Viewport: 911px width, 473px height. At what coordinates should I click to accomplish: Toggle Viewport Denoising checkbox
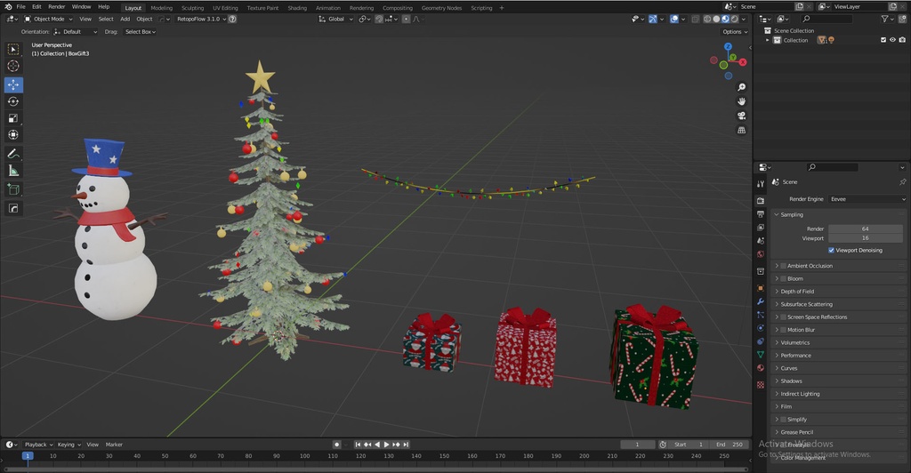point(832,250)
